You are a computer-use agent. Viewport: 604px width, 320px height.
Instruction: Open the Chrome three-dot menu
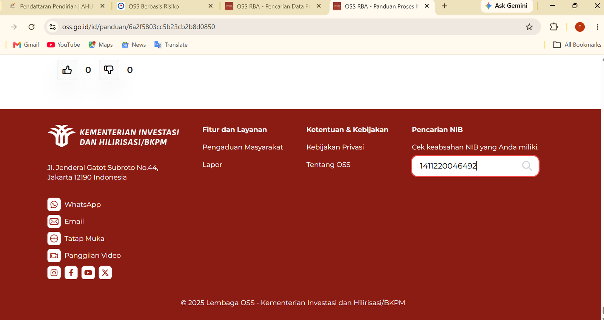pos(597,27)
